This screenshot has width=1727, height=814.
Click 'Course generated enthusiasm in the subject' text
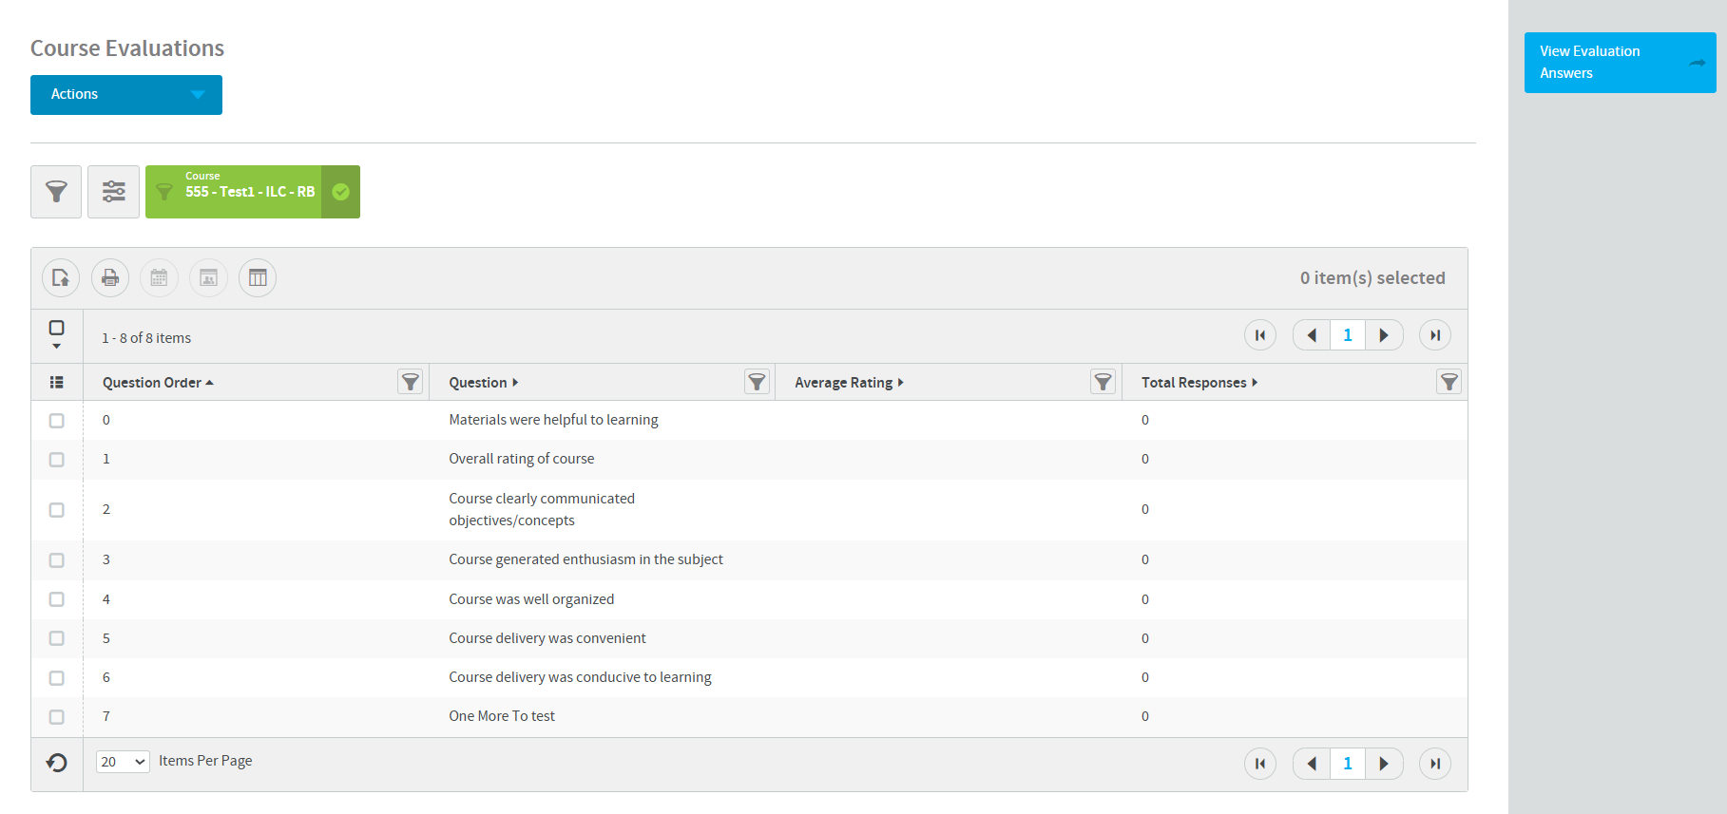point(585,559)
